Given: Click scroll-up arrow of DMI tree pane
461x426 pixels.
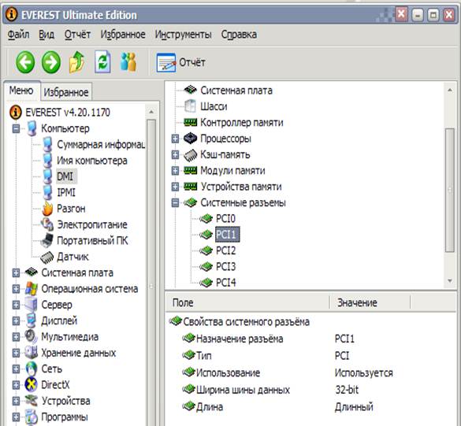Looking at the screenshot, I should (450, 90).
